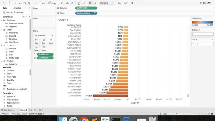The image size is (215, 121).
Task: Sort ascending toolbar icon
Action: pos(67,3)
